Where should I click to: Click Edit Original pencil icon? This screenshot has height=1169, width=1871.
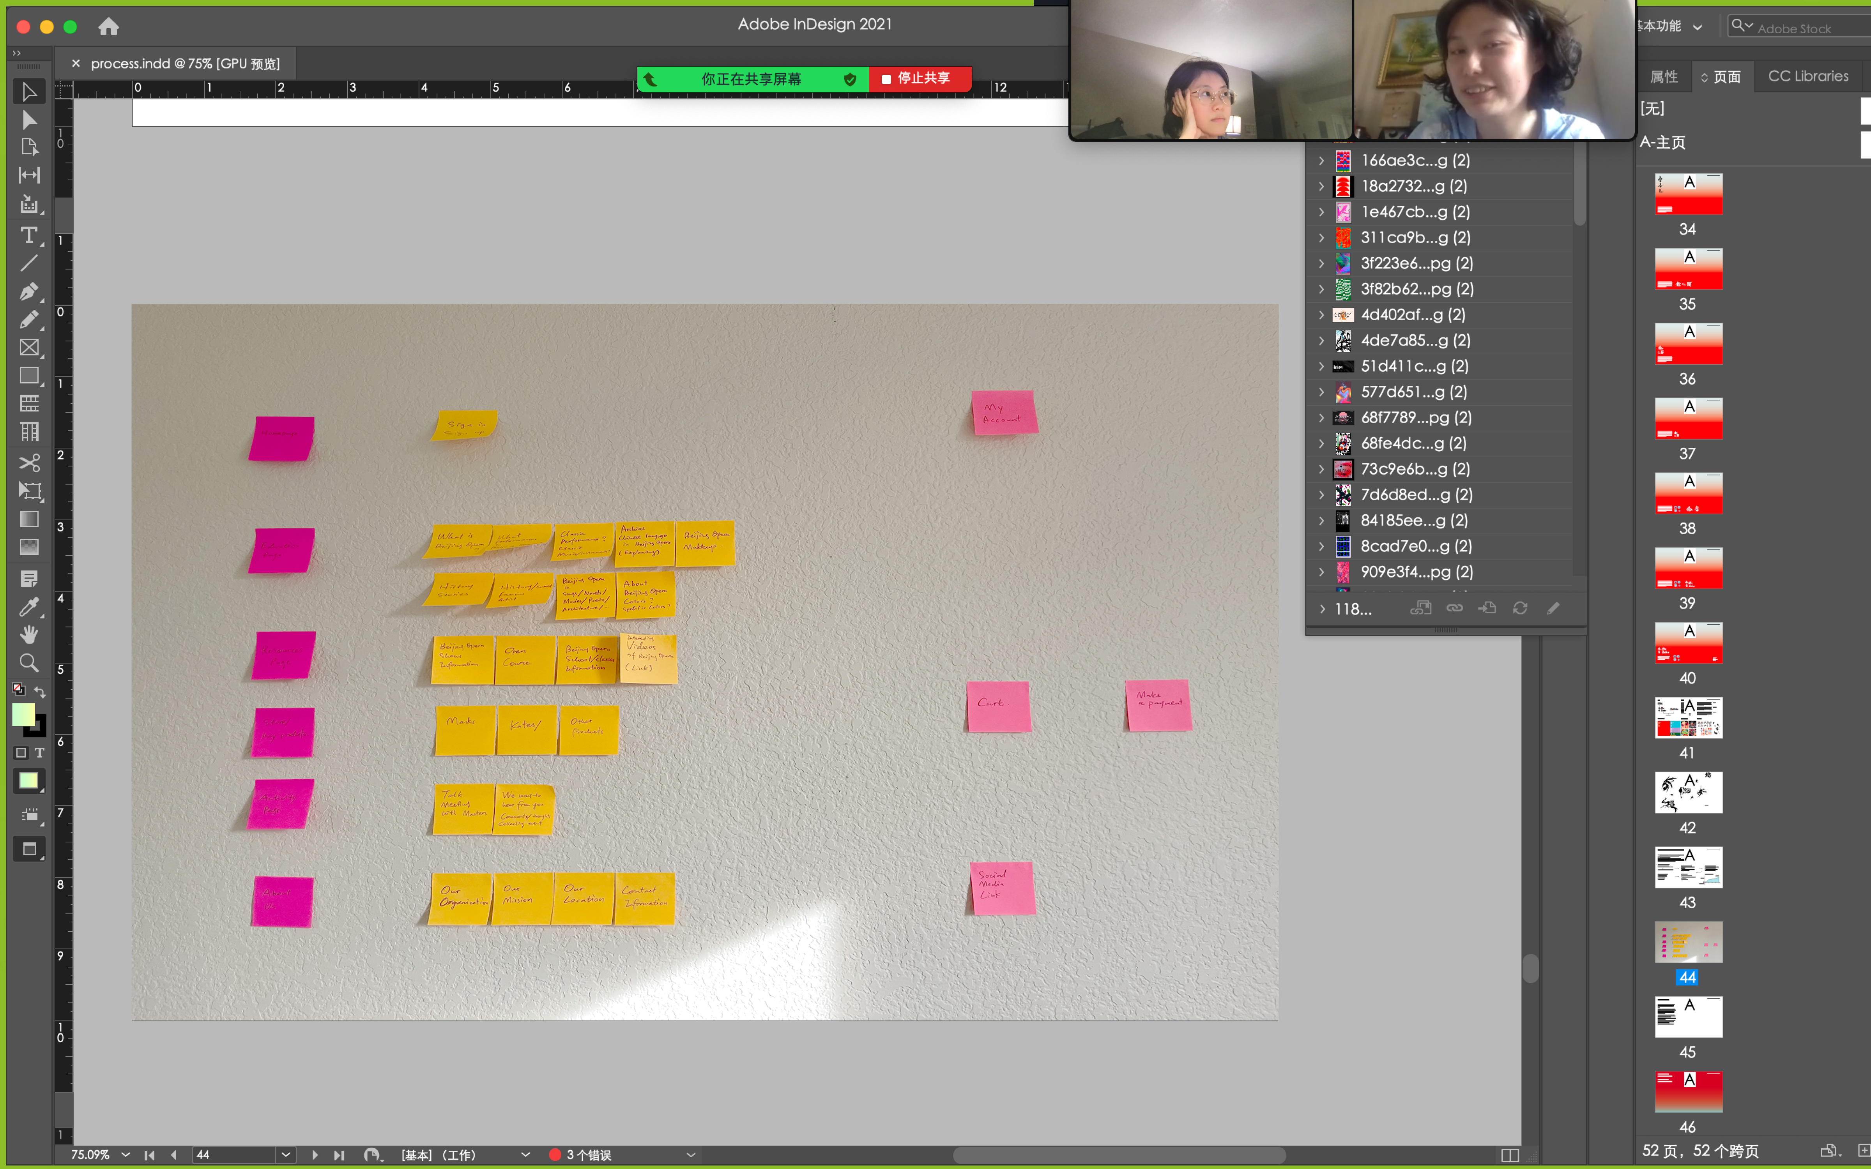1553,609
